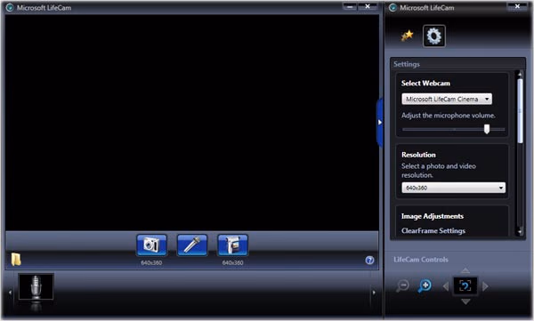Click the 640x360 label under the photo button
The image size is (534, 321).
[151, 263]
